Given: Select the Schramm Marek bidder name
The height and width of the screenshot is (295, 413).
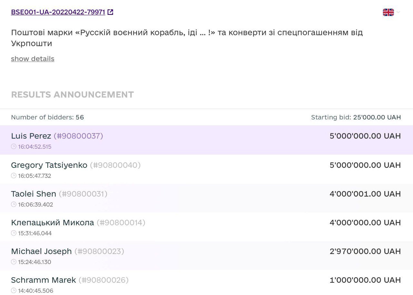Looking at the screenshot, I should [43, 280].
